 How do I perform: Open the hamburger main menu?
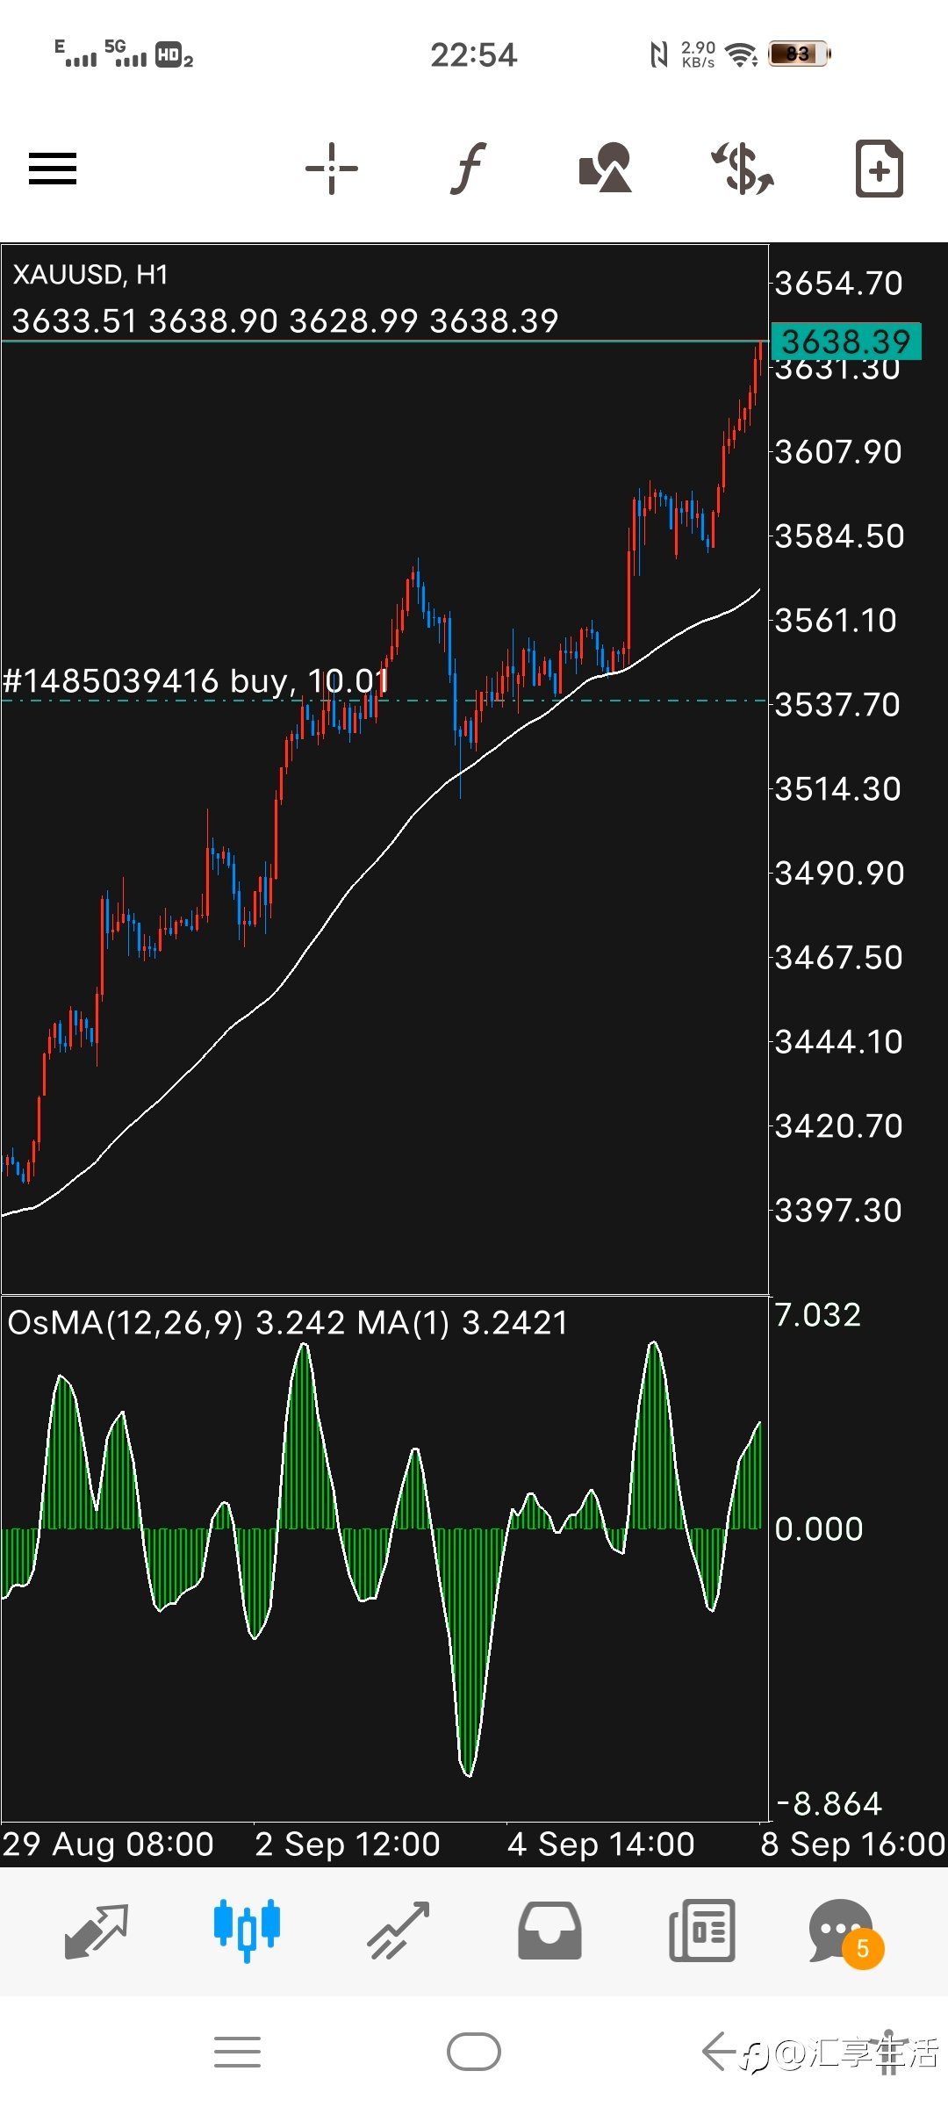(x=53, y=169)
